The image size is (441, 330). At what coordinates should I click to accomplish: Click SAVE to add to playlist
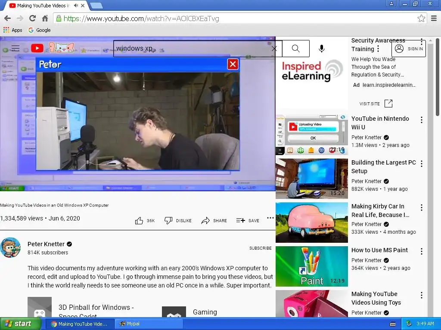tap(248, 220)
